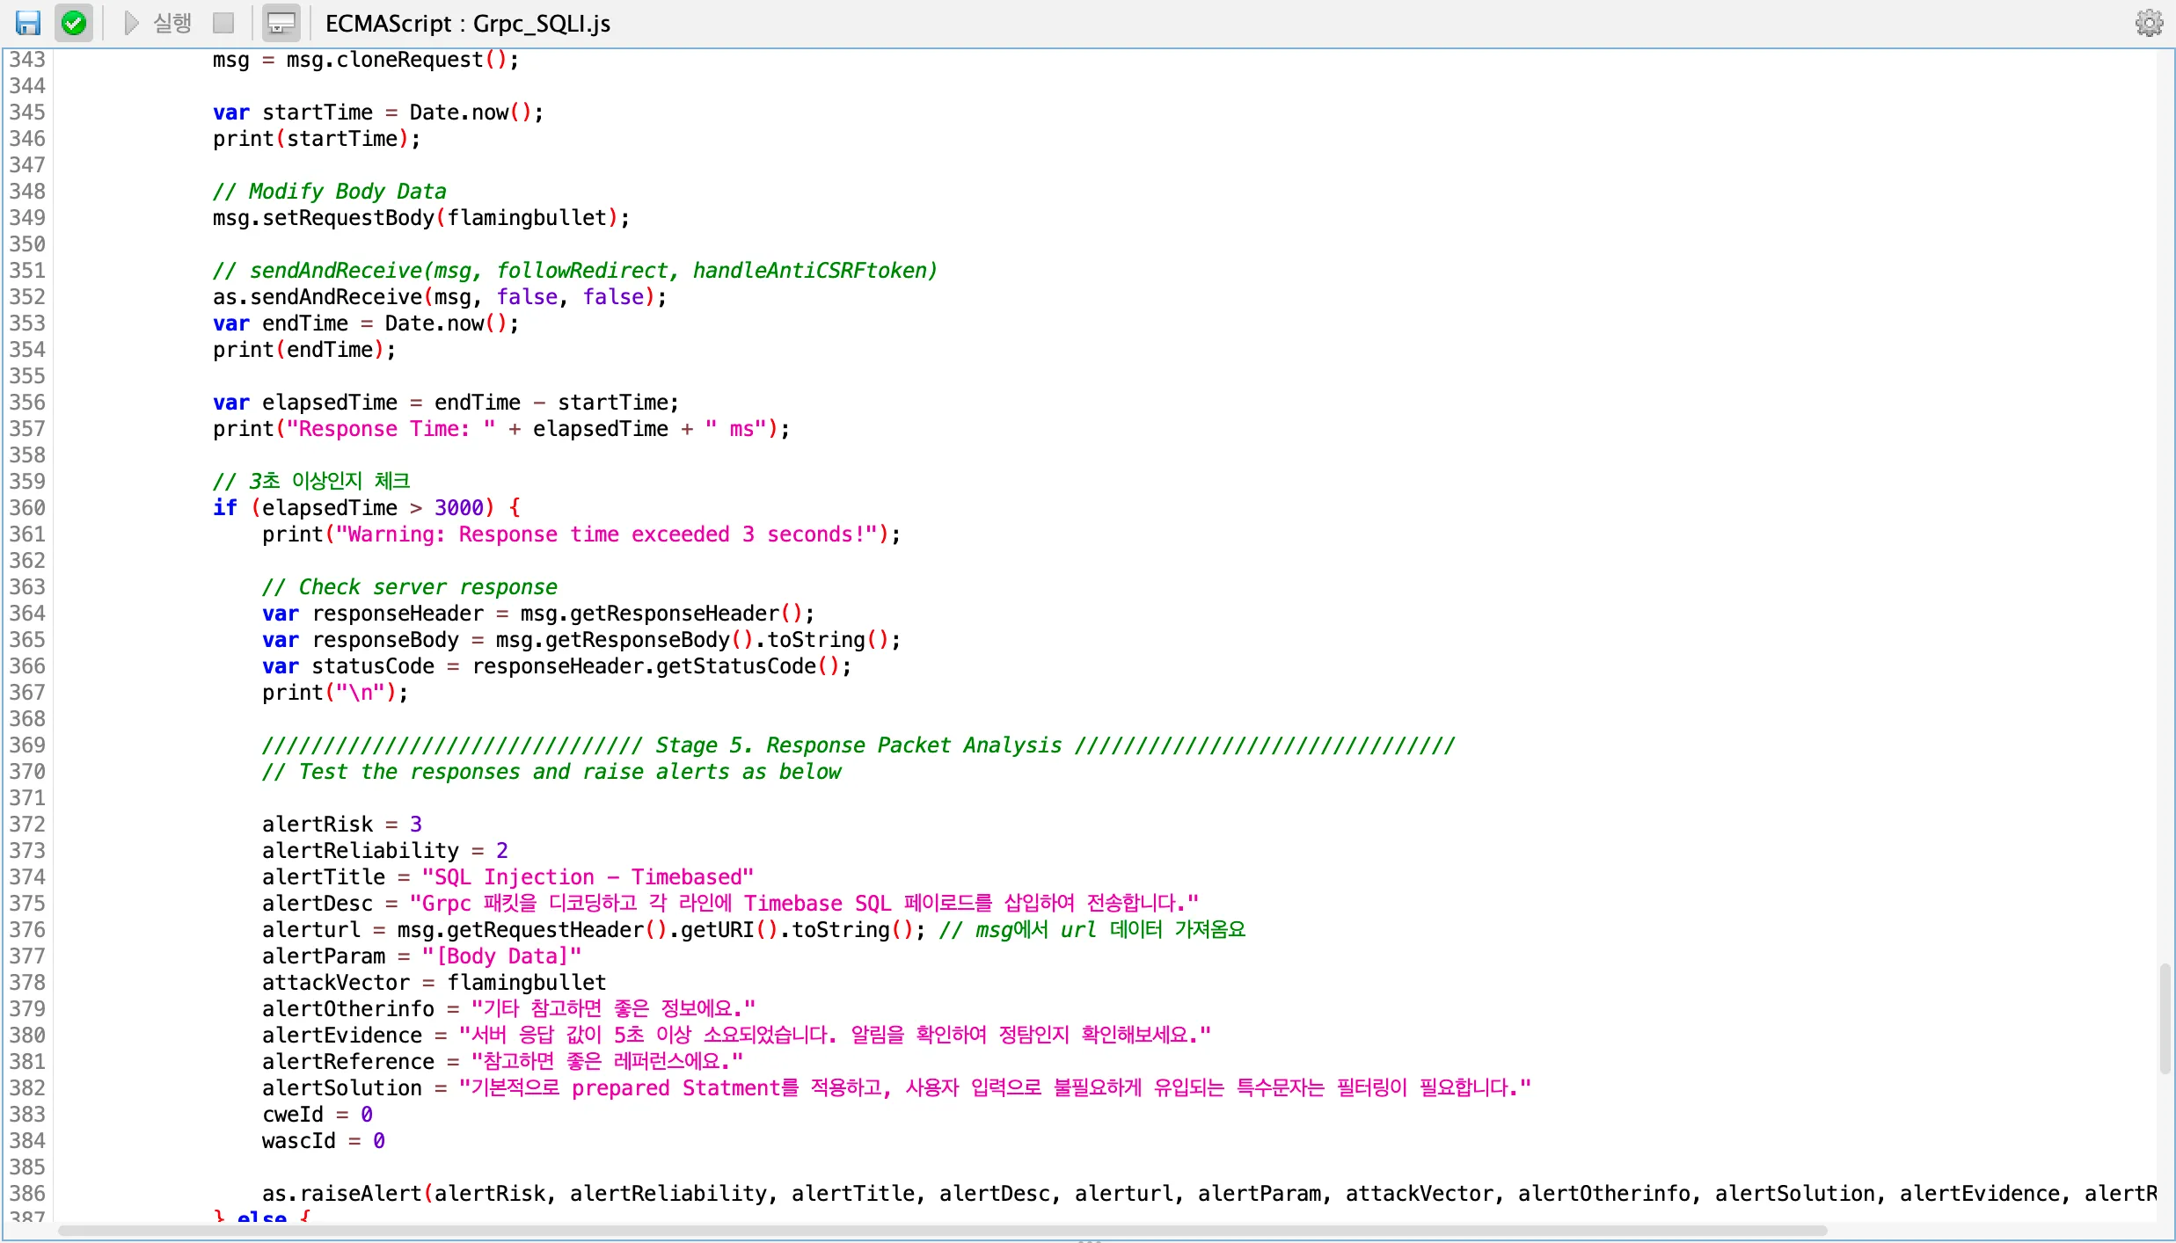Viewport: 2176px width, 1243px height.
Task: Click the 실행 run button label
Action: point(171,23)
